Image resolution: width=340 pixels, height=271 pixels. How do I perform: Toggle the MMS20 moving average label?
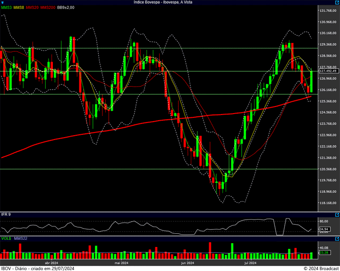point(32,8)
